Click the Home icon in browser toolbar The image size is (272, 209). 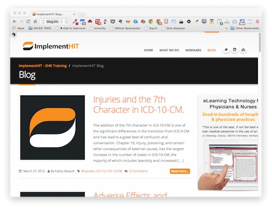(35, 22)
